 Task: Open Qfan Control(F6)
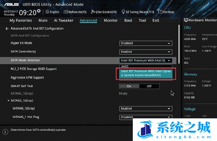click(104, 12)
